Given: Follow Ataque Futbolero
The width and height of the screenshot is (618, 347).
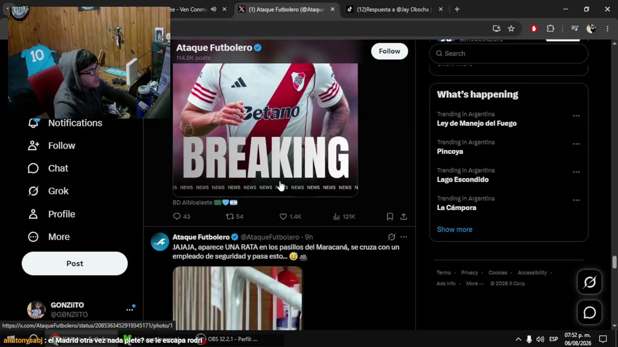Looking at the screenshot, I should pyautogui.click(x=389, y=51).
